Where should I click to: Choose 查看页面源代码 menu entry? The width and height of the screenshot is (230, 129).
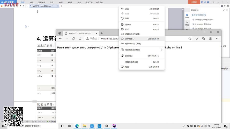click(x=142, y=62)
